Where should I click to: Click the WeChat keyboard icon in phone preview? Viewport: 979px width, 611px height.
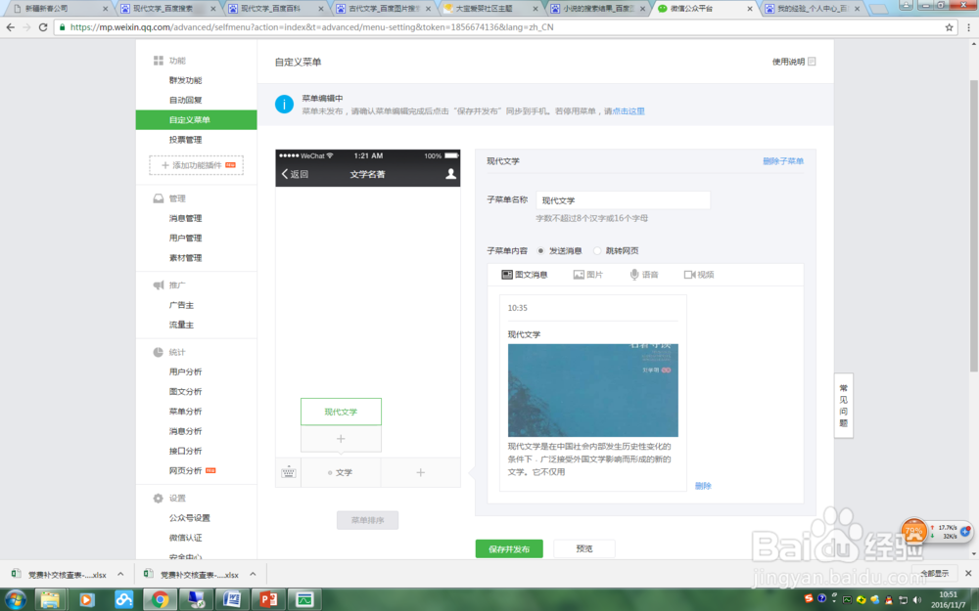click(x=288, y=471)
